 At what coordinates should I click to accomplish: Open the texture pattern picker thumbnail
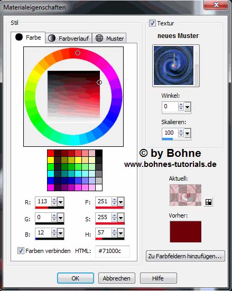click(x=176, y=65)
